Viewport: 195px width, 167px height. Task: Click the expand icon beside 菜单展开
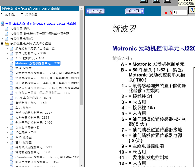point(2,14)
